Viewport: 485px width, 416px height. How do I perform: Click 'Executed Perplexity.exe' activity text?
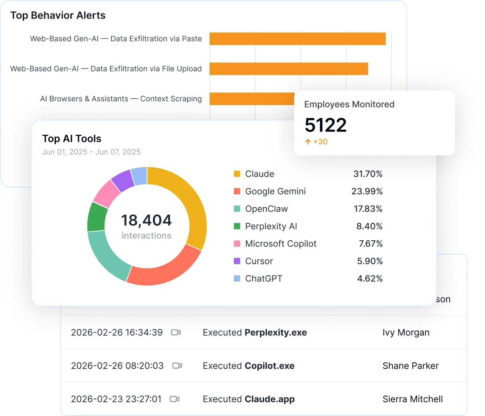[255, 332]
